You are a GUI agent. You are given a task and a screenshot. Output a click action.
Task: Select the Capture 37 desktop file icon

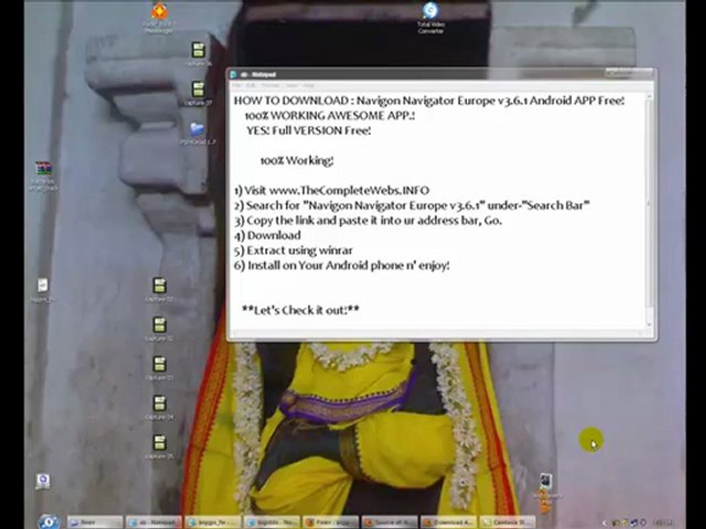(x=198, y=93)
